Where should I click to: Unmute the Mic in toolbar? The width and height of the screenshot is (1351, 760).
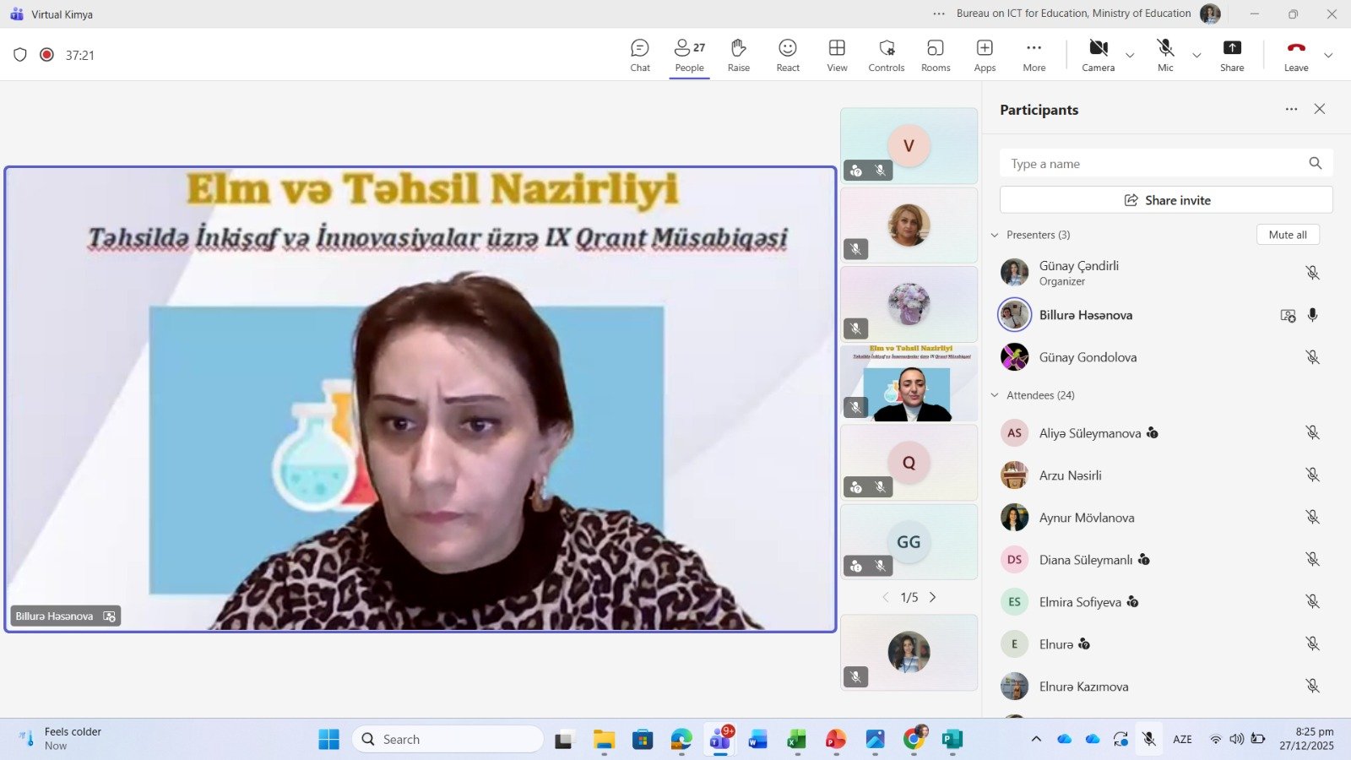pos(1165,56)
